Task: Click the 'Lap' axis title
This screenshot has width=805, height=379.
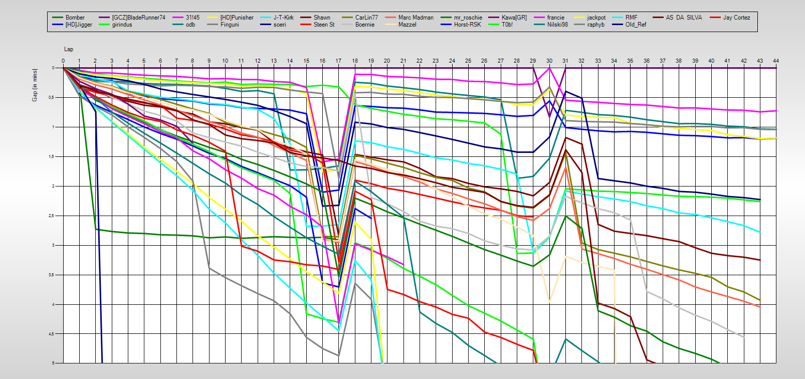Action: click(69, 49)
